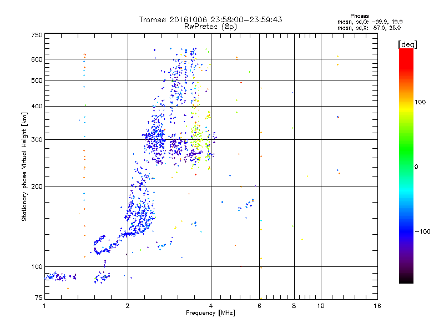The width and height of the screenshot is (444, 333).
Task: Select the 'RwPretec (8p)' subtitle
Action: click(x=210, y=27)
